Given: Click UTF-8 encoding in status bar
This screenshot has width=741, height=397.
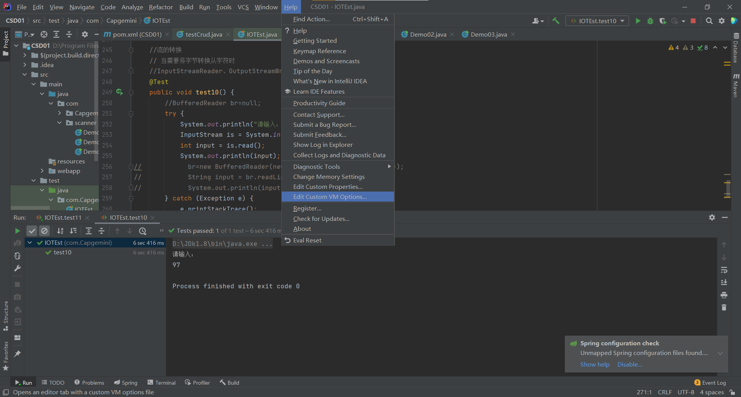Looking at the screenshot, I should 686,392.
